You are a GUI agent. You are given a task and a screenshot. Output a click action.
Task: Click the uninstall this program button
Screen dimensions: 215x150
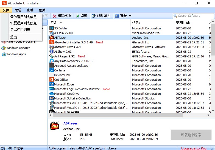[191, 135]
